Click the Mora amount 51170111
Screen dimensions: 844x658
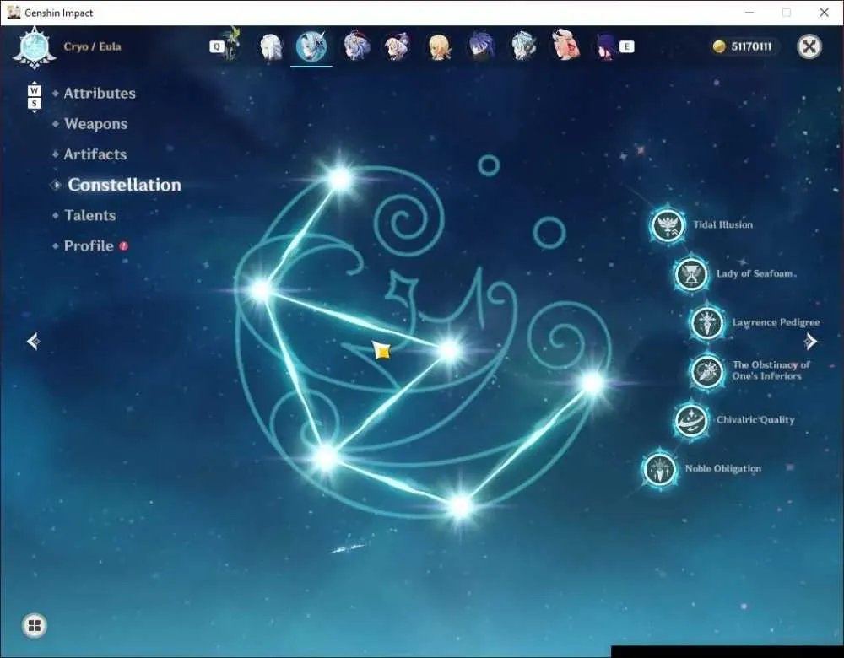point(751,46)
